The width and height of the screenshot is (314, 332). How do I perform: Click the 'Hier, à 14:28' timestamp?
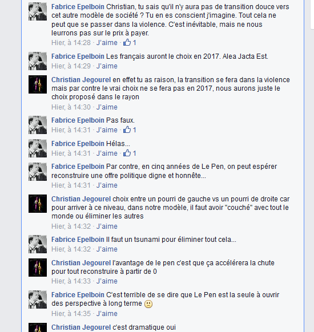click(x=71, y=43)
